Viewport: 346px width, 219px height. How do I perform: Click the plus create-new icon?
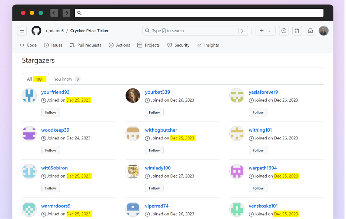point(262,31)
